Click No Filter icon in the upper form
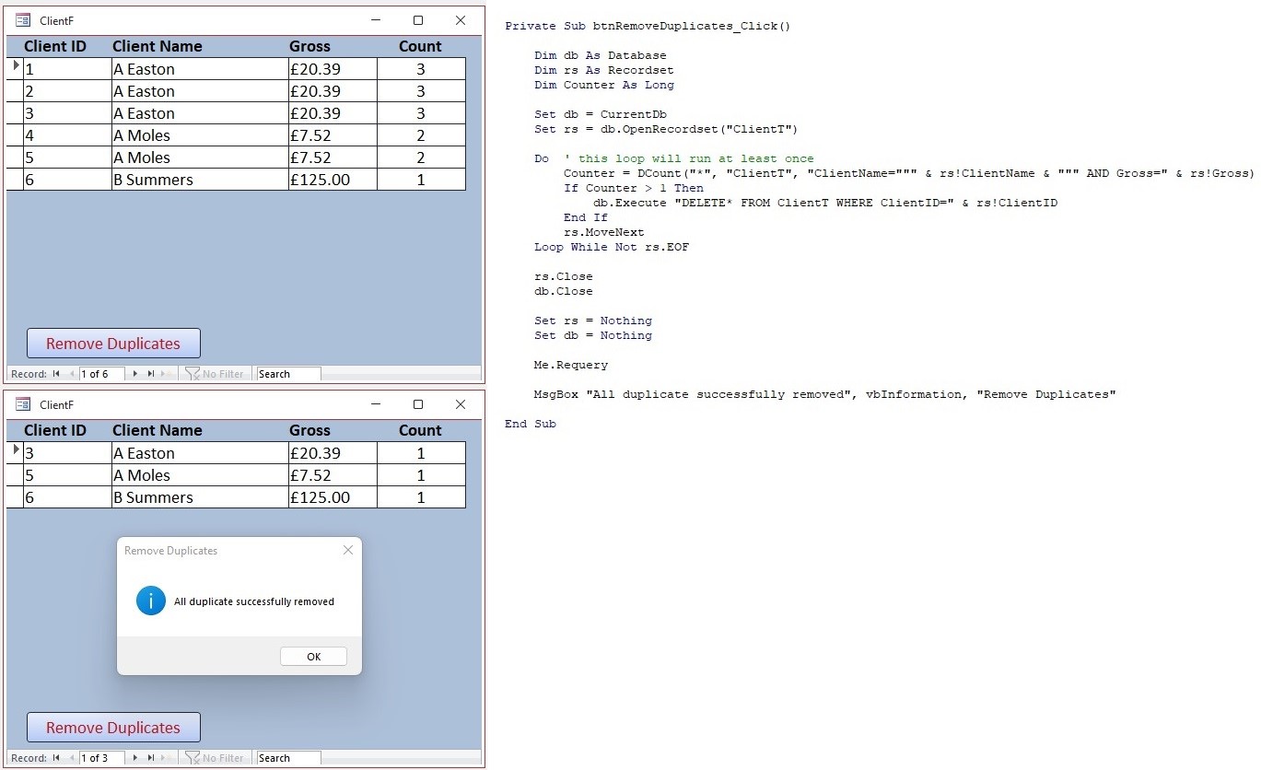Image resolution: width=1261 pixels, height=770 pixels. [x=193, y=374]
